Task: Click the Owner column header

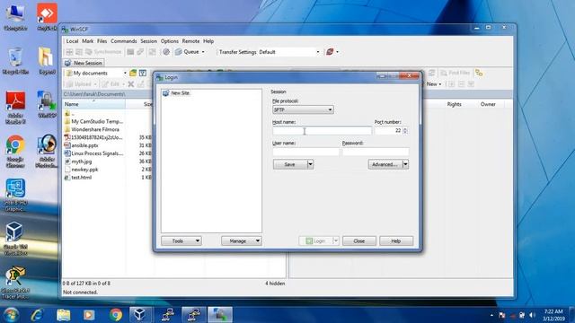Action: [488, 104]
